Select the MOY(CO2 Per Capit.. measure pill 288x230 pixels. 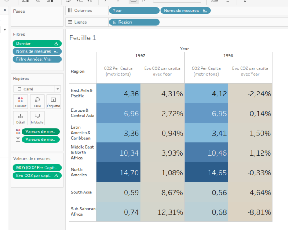coord(37,168)
